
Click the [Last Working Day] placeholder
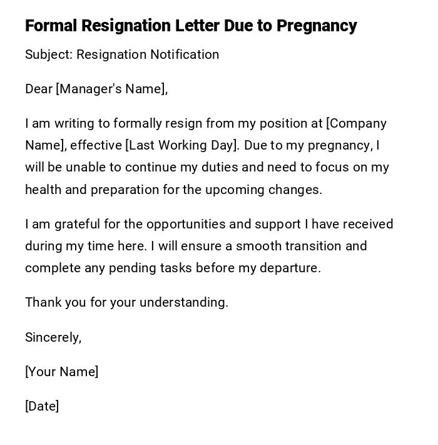click(x=182, y=145)
